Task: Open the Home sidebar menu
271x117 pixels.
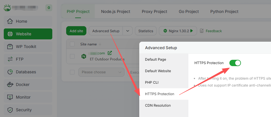Action: pos(28,21)
